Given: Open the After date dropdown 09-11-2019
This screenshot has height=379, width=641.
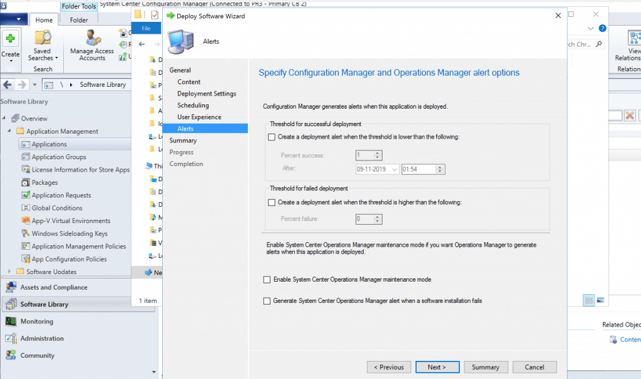Looking at the screenshot, I should point(394,169).
